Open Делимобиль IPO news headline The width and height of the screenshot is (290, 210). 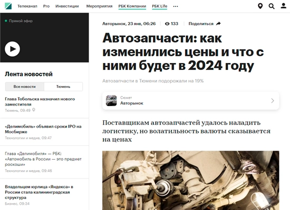(43, 129)
